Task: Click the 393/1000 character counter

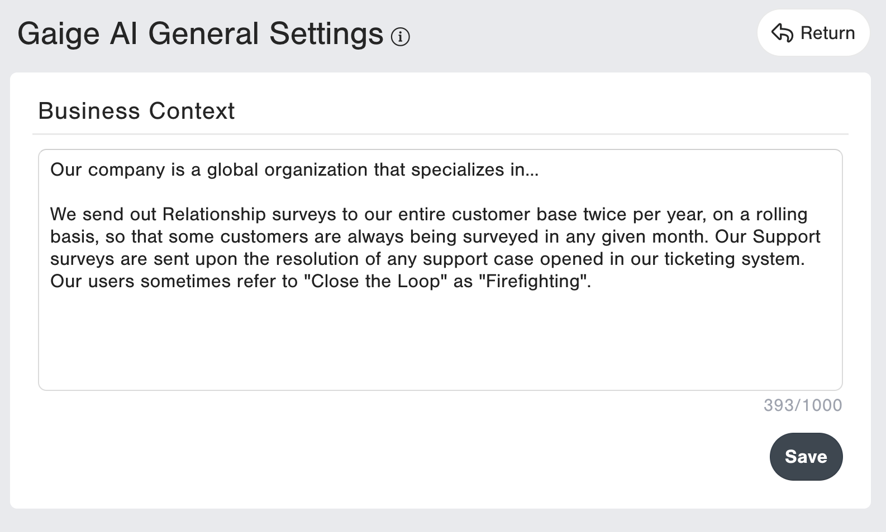Action: click(802, 405)
